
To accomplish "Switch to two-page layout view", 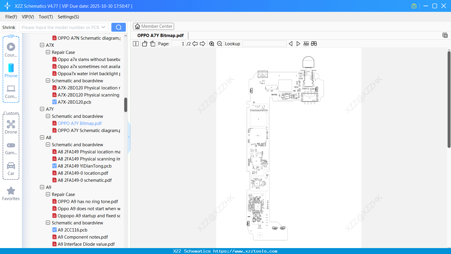I will click(136, 44).
